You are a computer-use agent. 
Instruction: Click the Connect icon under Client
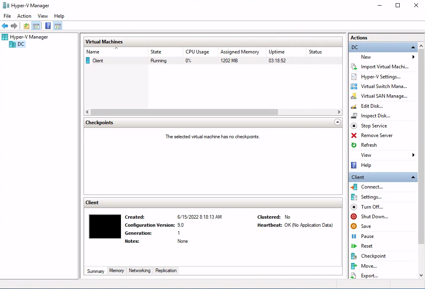[354, 187]
